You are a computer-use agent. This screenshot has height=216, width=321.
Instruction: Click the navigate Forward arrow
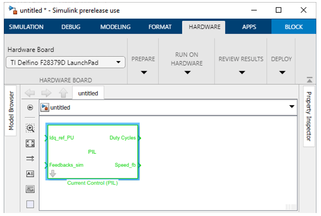(46, 93)
